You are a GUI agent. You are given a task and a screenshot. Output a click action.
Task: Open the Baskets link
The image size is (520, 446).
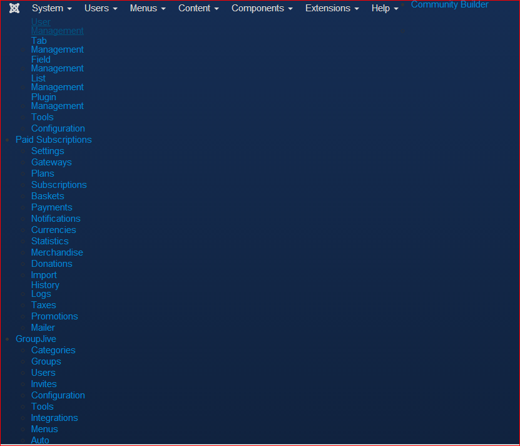click(48, 196)
